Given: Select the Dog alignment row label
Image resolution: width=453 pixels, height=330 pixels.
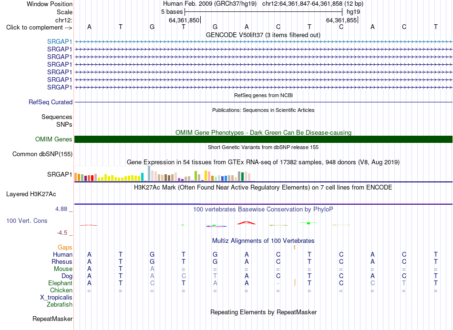Looking at the screenshot, I should 67,276.
